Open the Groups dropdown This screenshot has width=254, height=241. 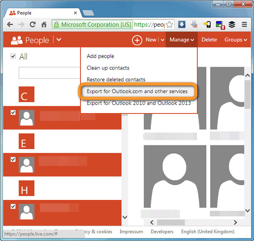(x=236, y=40)
